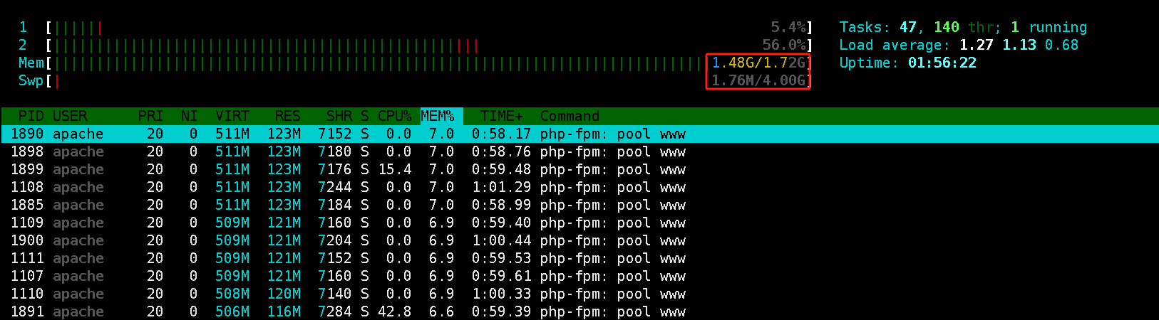The height and width of the screenshot is (320, 1159).
Task: Click the SHR value 7140
Action: point(335,294)
